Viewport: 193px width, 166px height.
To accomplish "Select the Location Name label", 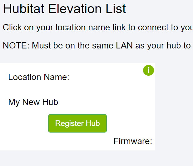I will tap(39, 77).
